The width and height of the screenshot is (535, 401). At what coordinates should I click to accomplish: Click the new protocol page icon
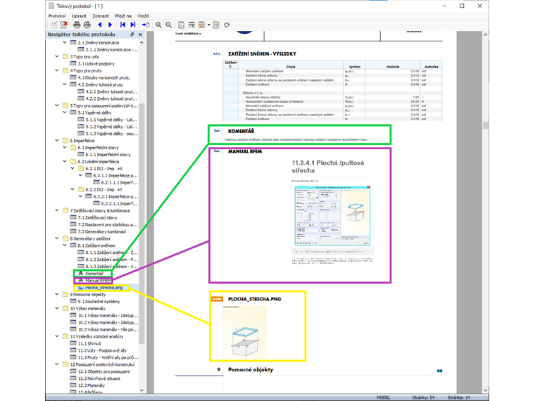pyautogui.click(x=54, y=25)
